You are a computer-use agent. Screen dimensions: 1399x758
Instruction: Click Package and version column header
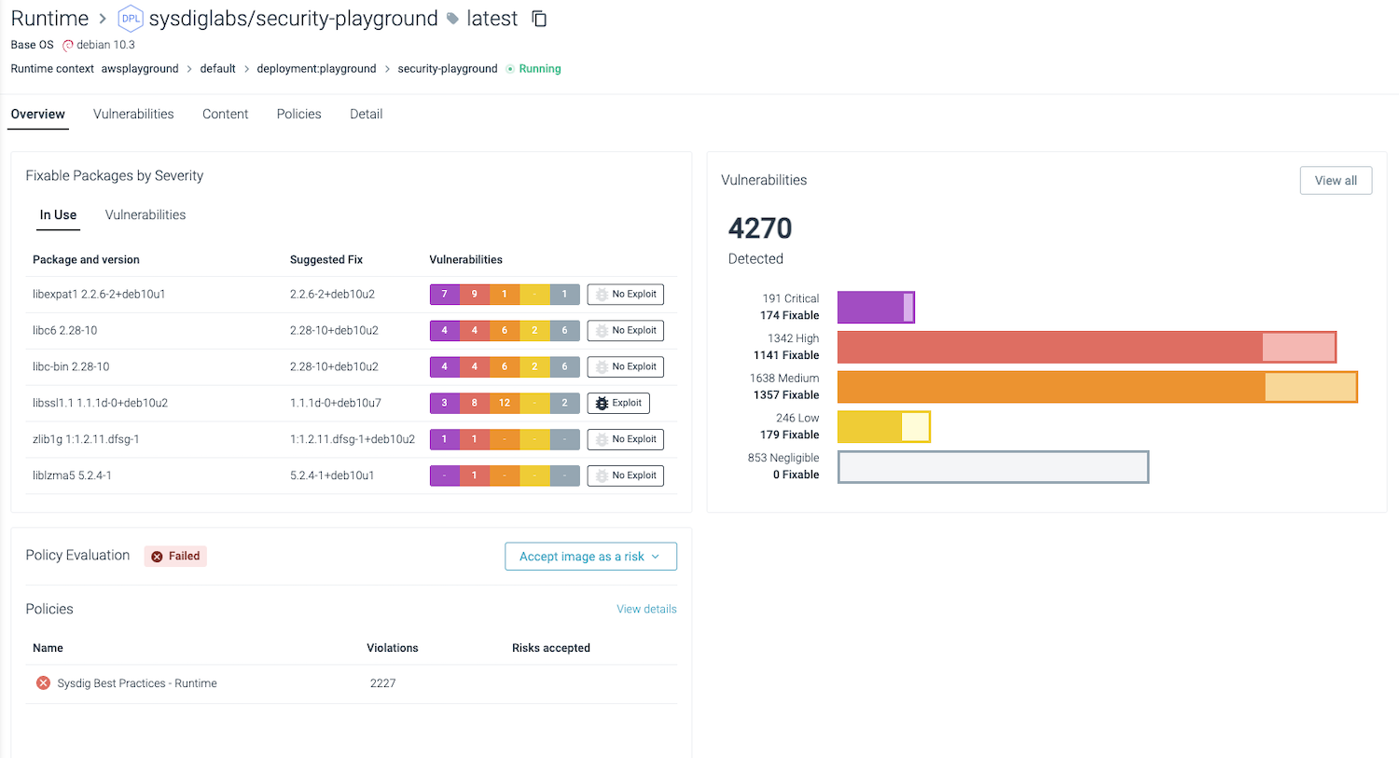click(86, 260)
